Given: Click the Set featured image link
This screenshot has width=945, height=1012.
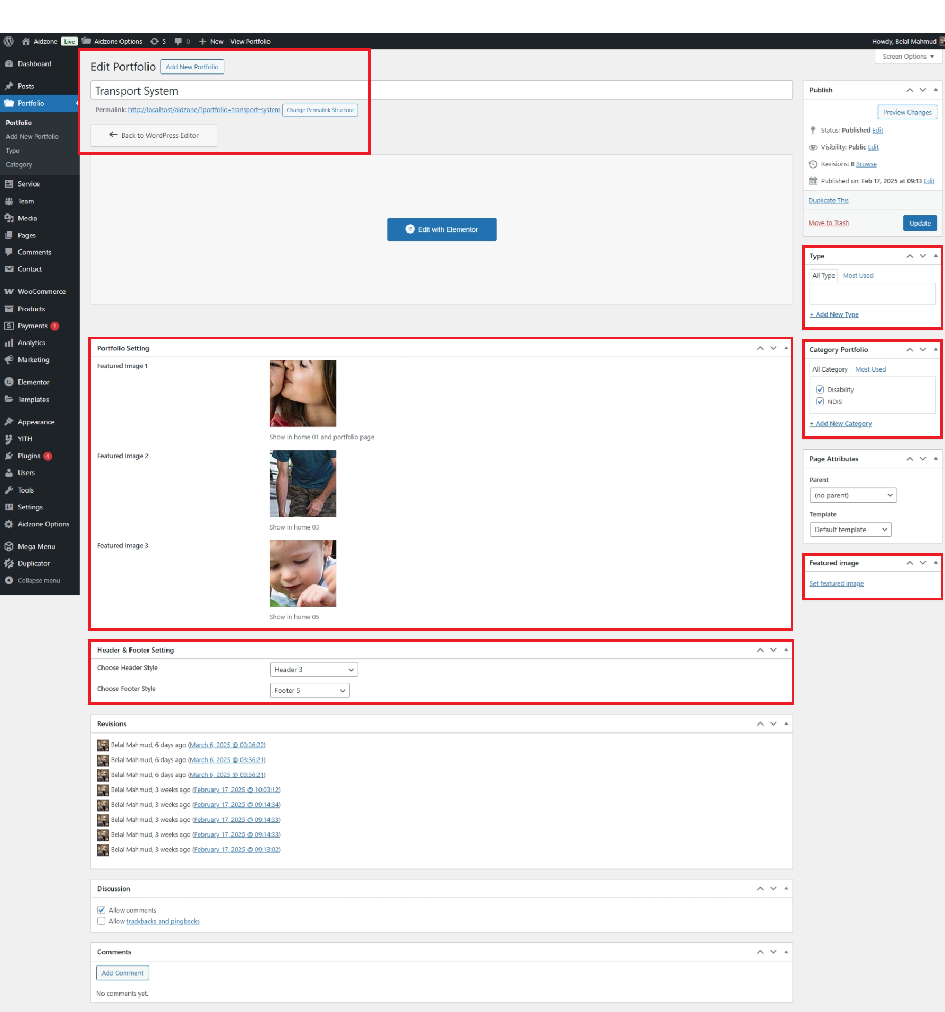Looking at the screenshot, I should 836,583.
